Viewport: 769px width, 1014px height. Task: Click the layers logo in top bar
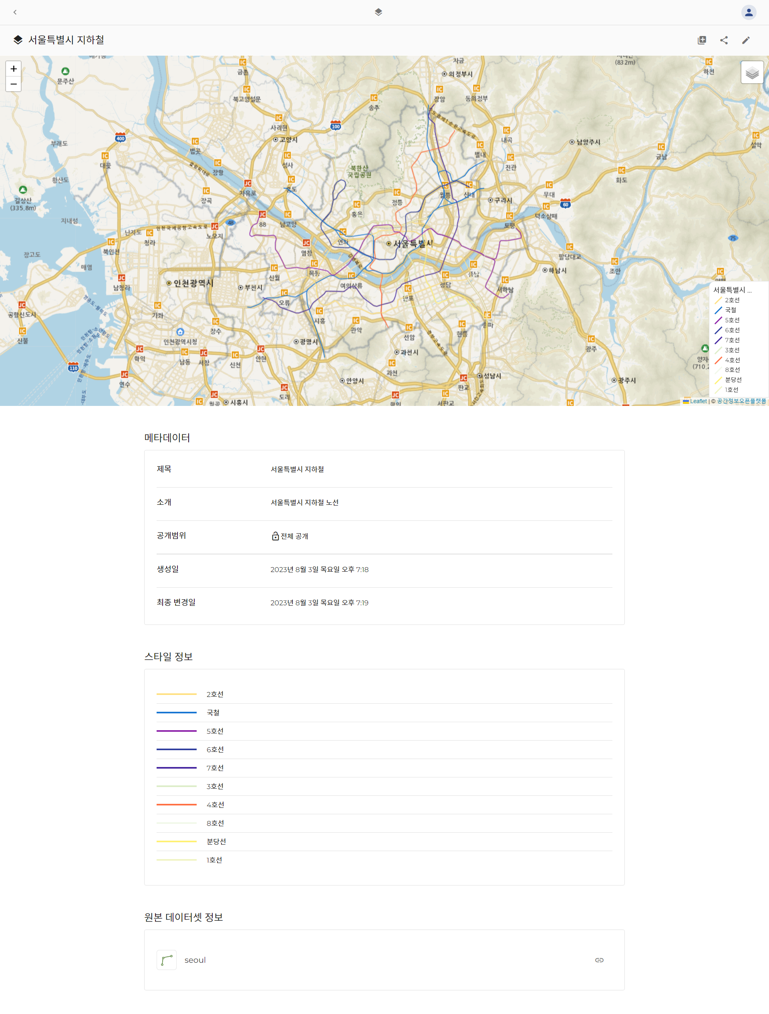pyautogui.click(x=378, y=12)
